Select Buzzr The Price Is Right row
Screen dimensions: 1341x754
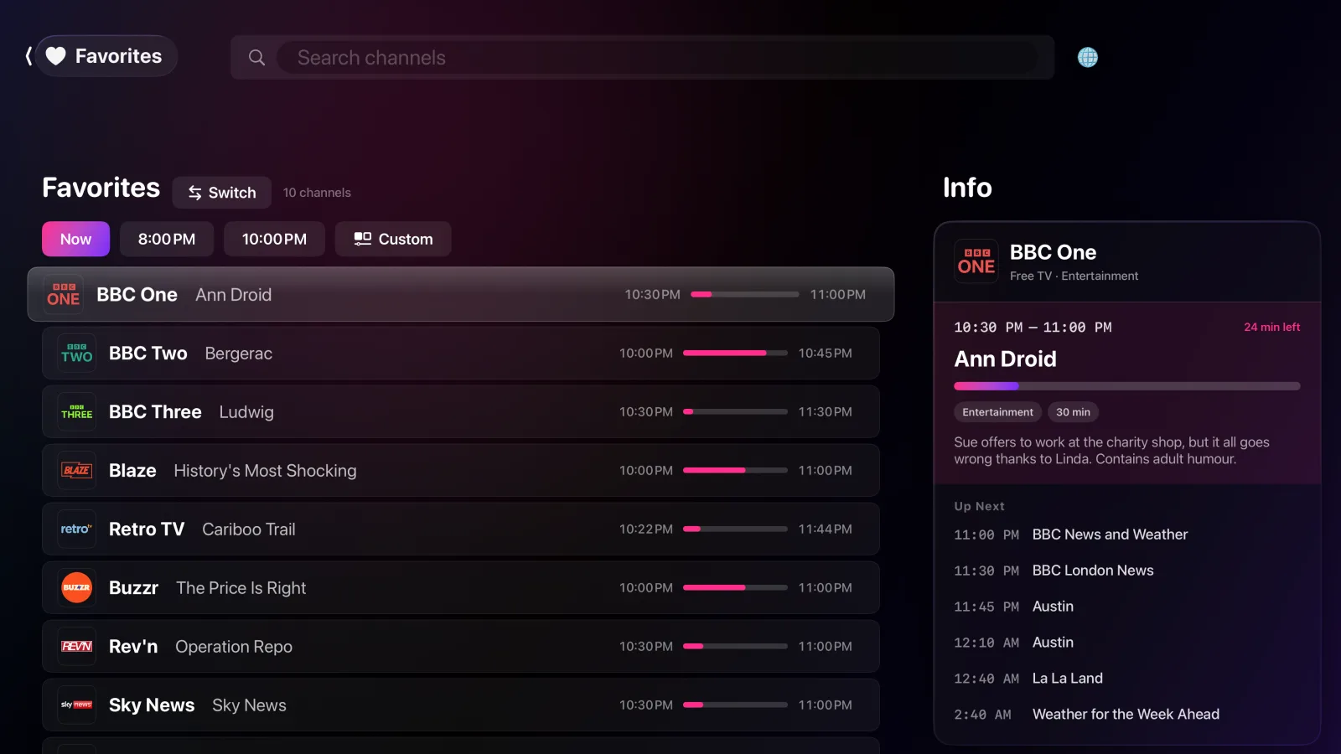coord(461,588)
